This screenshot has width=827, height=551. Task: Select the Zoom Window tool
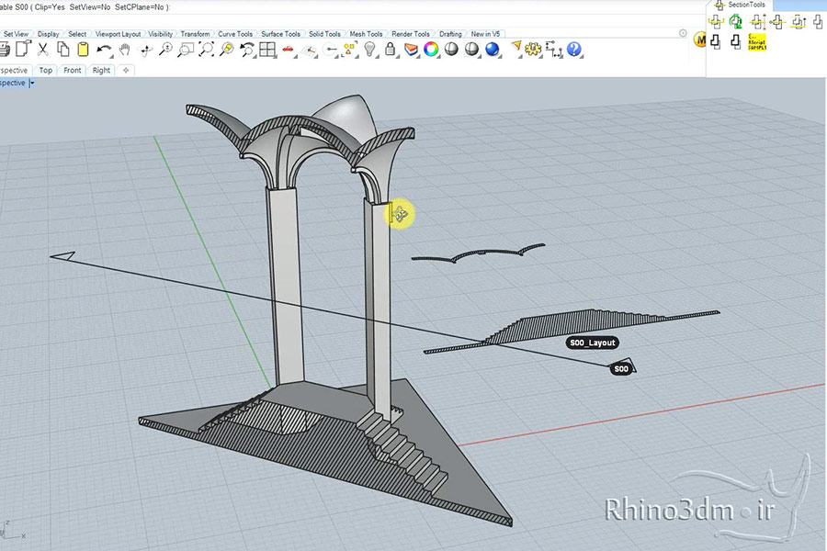point(186,50)
